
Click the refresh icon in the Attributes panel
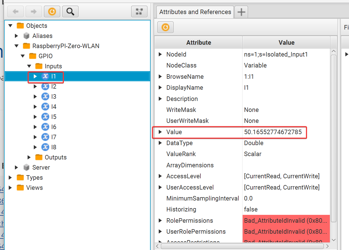pos(165,27)
